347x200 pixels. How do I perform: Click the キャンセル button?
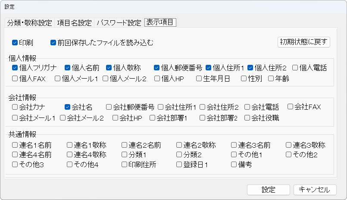click(x=315, y=190)
